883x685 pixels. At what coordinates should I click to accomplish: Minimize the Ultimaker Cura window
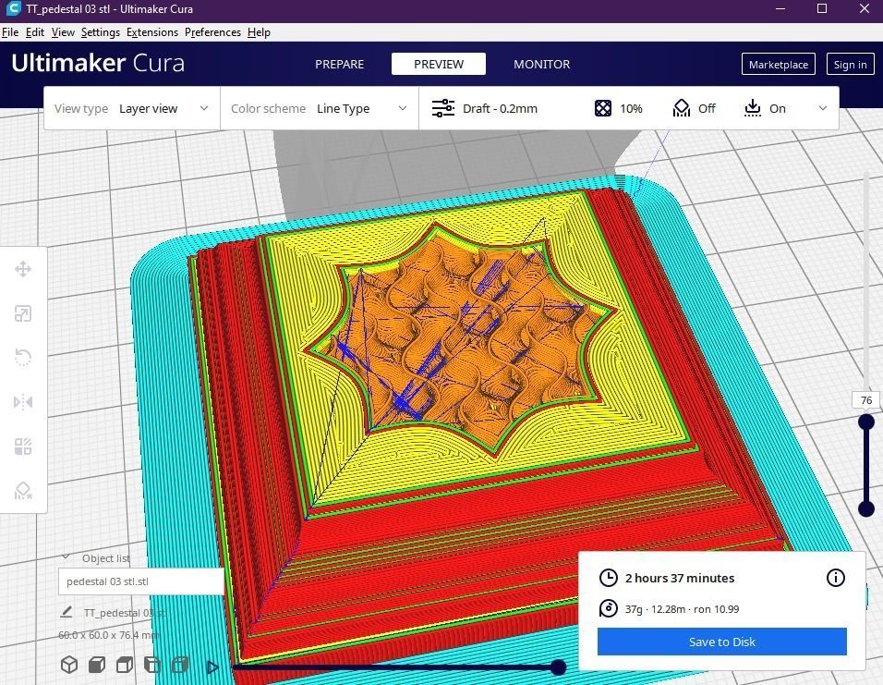780,8
